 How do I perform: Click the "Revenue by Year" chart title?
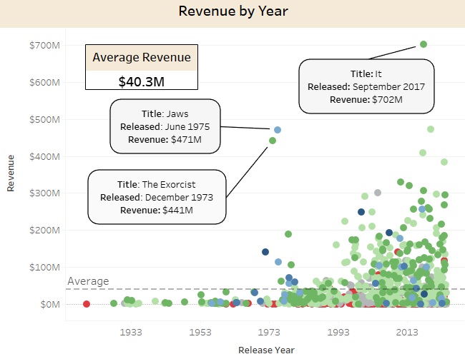[x=232, y=11]
